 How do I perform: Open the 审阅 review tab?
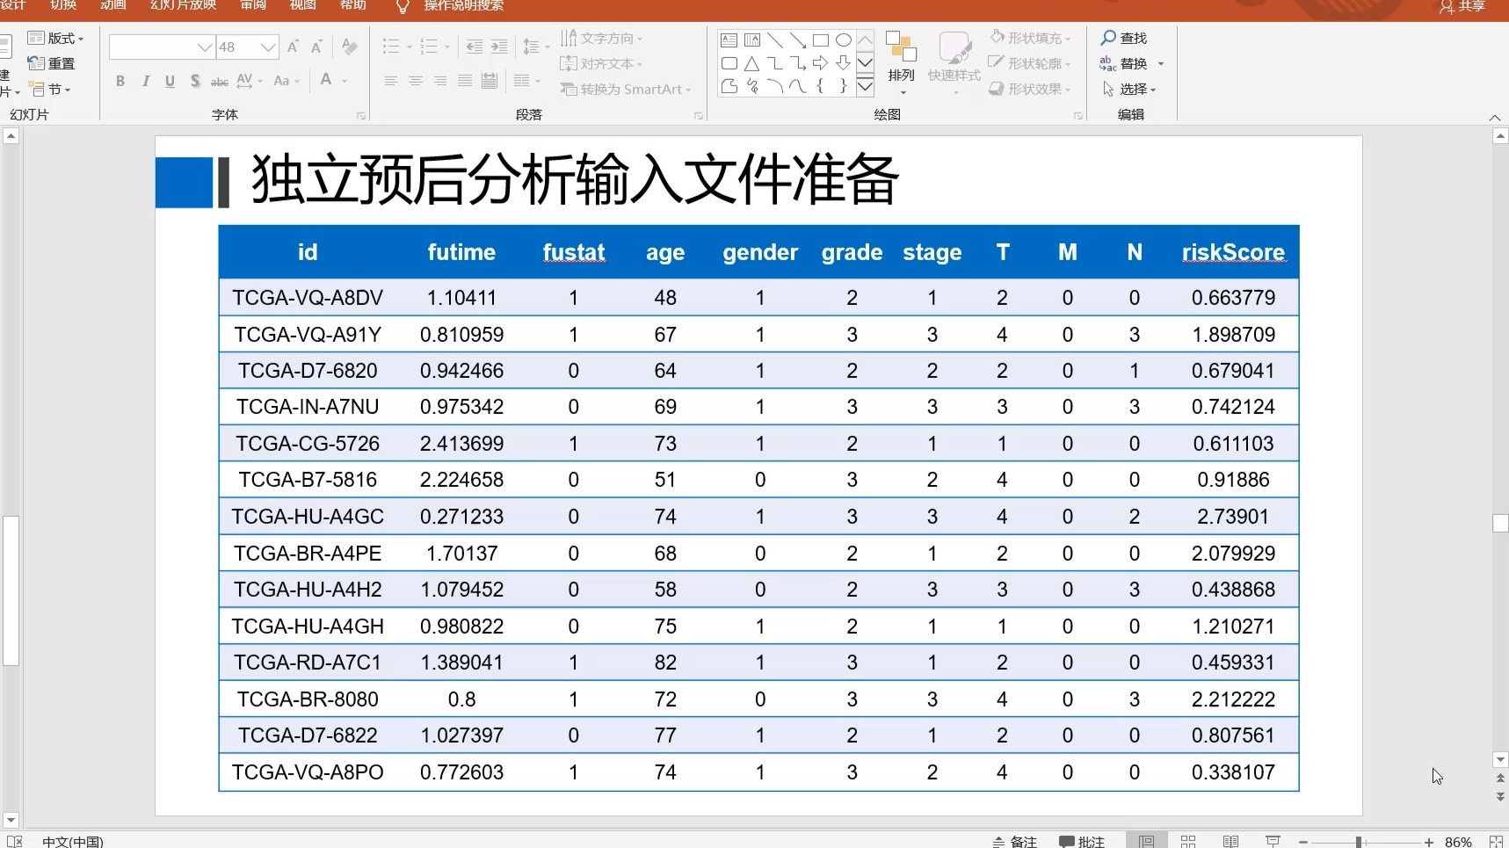[x=253, y=5]
